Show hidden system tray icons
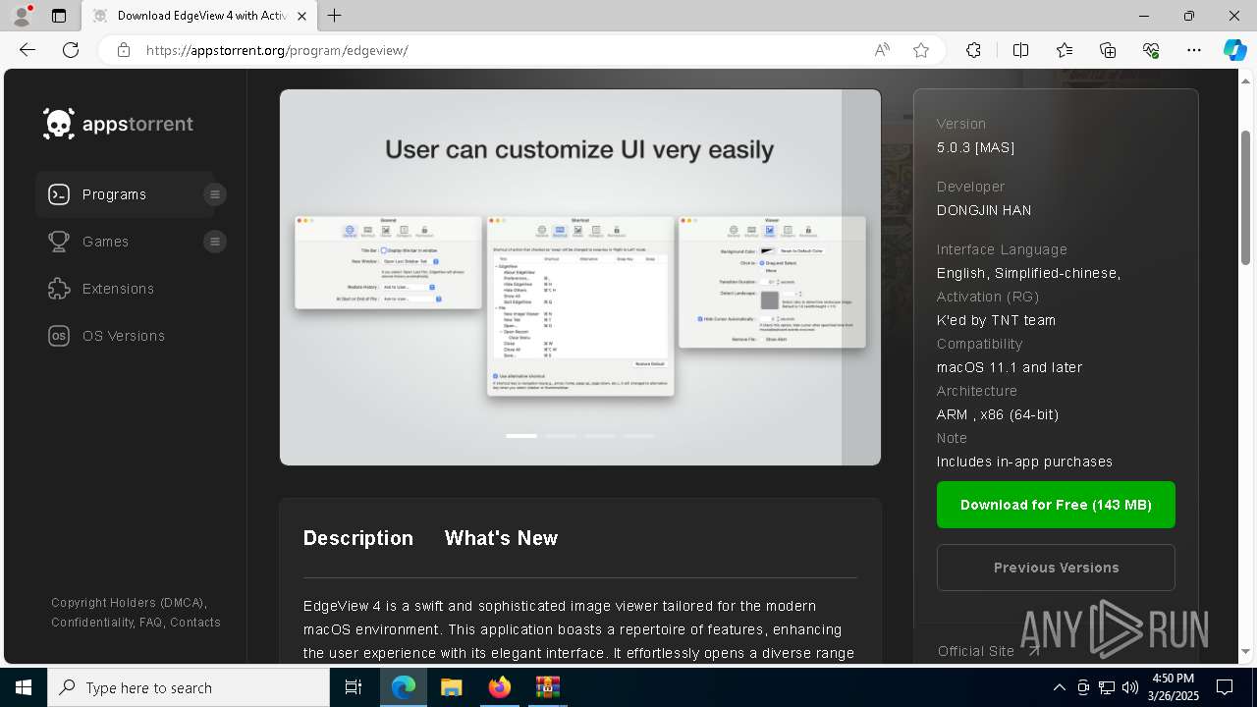 point(1059,687)
